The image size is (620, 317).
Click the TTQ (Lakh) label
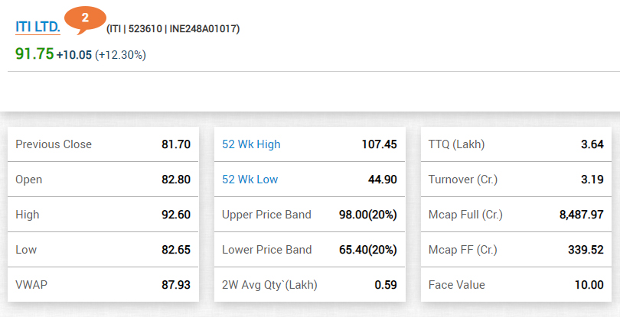[457, 144]
